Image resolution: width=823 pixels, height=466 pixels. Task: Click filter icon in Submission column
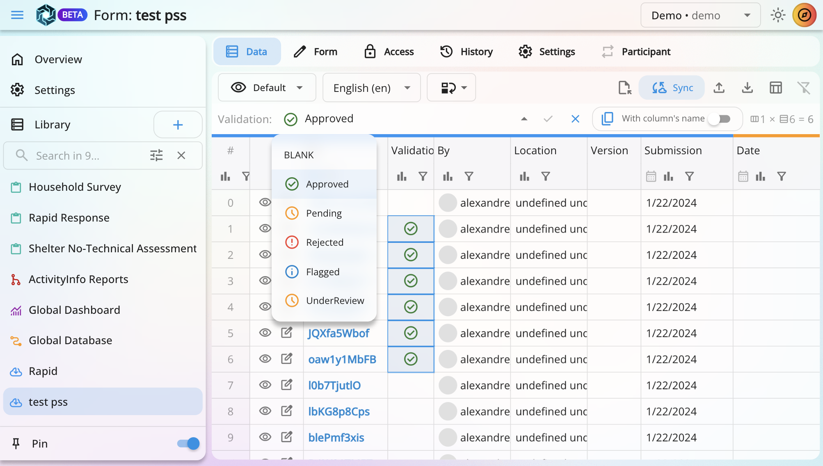(x=689, y=176)
